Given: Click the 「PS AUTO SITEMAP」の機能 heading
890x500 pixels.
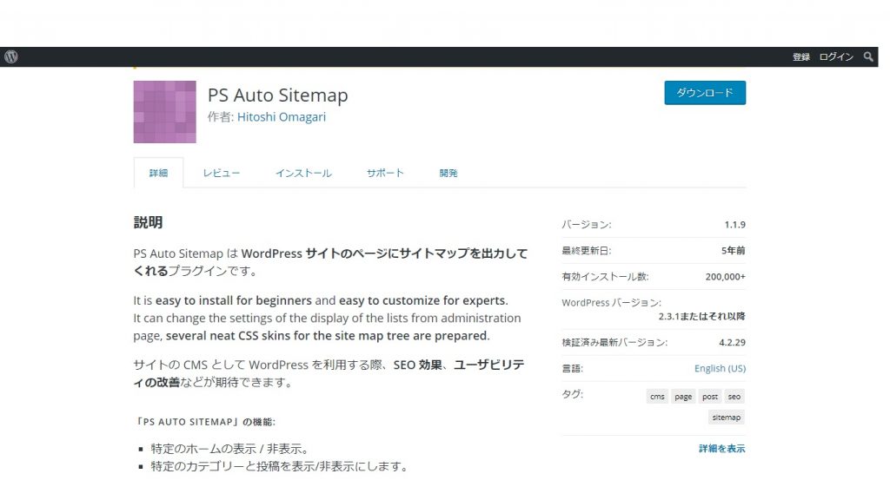Looking at the screenshot, I should [x=204, y=422].
